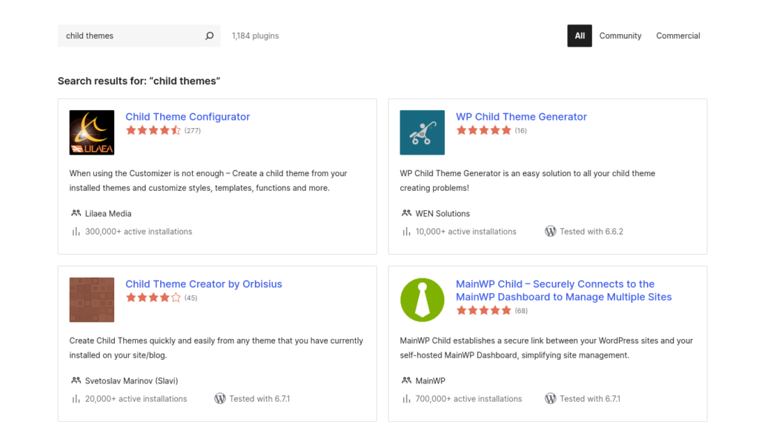The width and height of the screenshot is (759, 433).
Task: Click the bar chart icon beside 300,000+ installations
Action: 76,232
